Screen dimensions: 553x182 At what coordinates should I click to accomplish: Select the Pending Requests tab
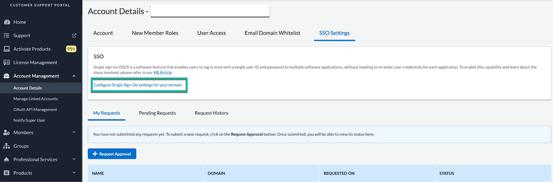click(157, 113)
